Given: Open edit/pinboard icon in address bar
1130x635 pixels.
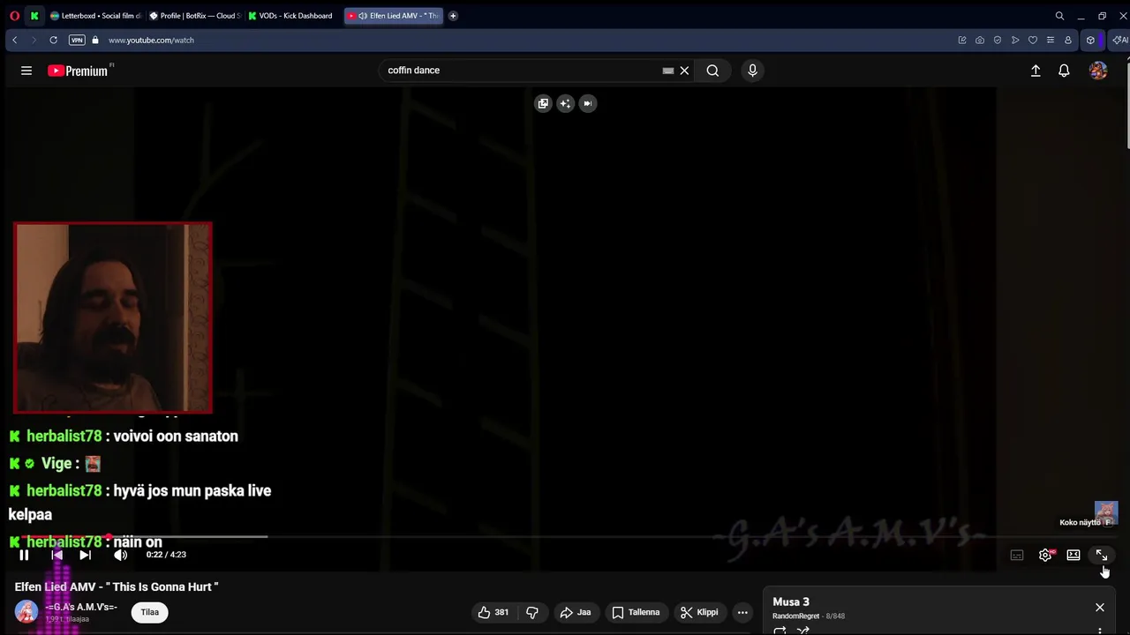Looking at the screenshot, I should (x=962, y=40).
